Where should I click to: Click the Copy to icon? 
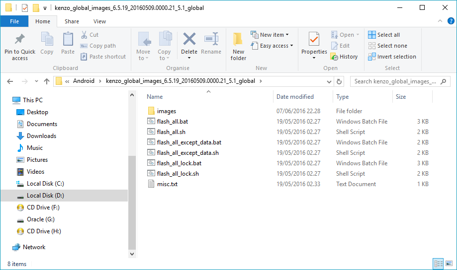[x=165, y=39]
